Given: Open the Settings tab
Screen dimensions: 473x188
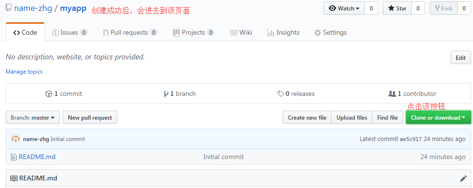Looking at the screenshot, I should [331, 32].
